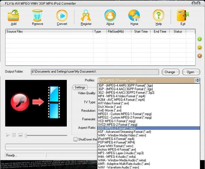Select 3G2 MPEG-4 AAC 3GPP2 Format profile
The height and width of the screenshot is (169, 205).
[x=149, y=92]
